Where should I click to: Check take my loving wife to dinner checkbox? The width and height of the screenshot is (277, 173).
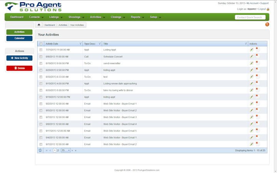tap(41, 90)
